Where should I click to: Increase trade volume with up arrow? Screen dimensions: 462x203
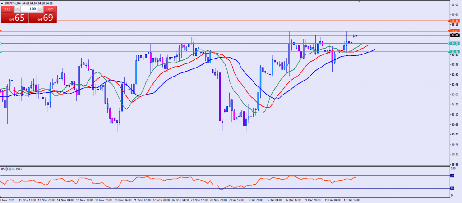[40, 9]
